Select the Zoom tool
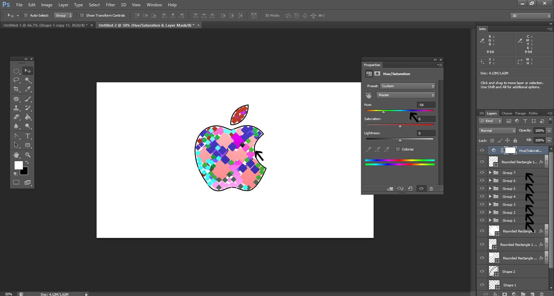This screenshot has height=296, width=554. (28, 155)
